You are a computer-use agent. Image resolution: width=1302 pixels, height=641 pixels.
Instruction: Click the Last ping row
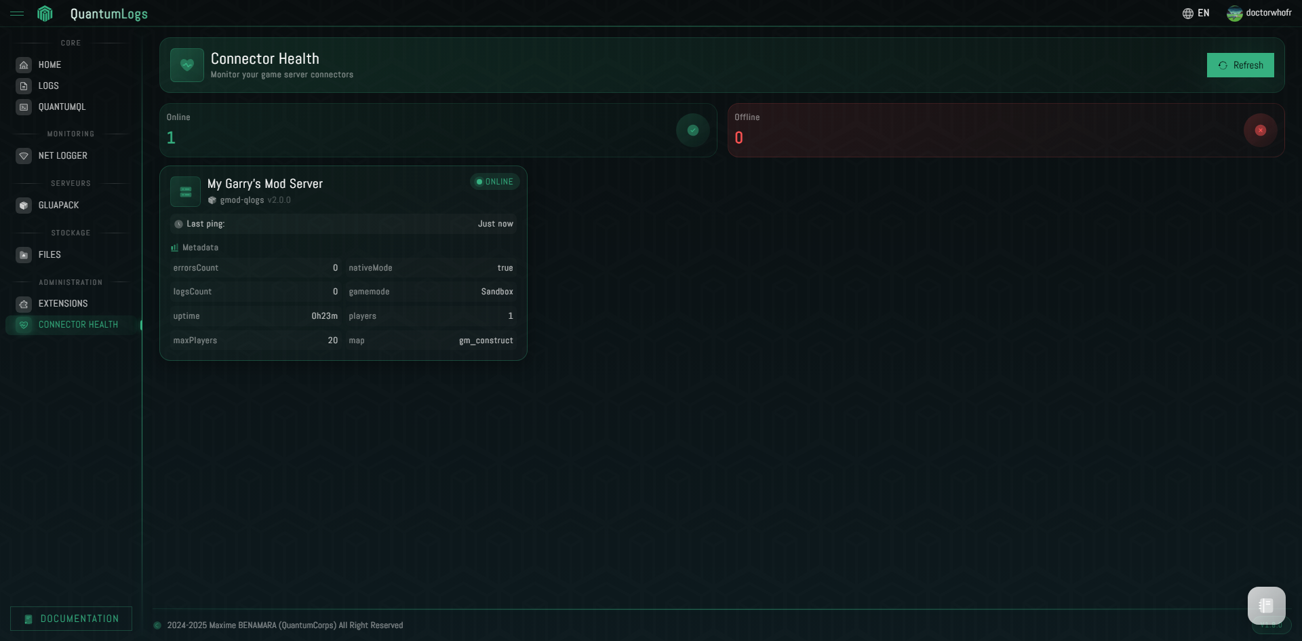[343, 224]
